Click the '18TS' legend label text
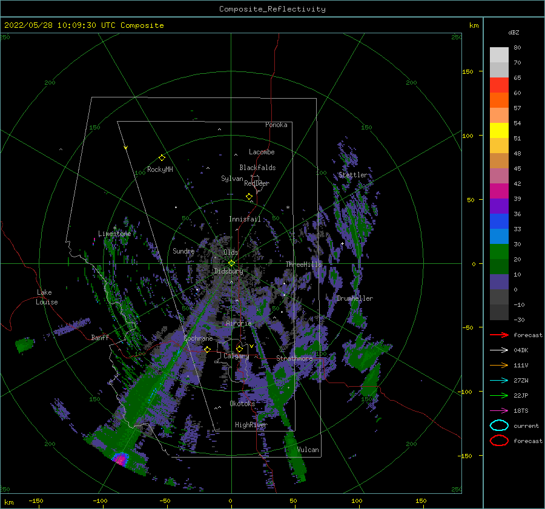The image size is (545, 509). click(521, 411)
